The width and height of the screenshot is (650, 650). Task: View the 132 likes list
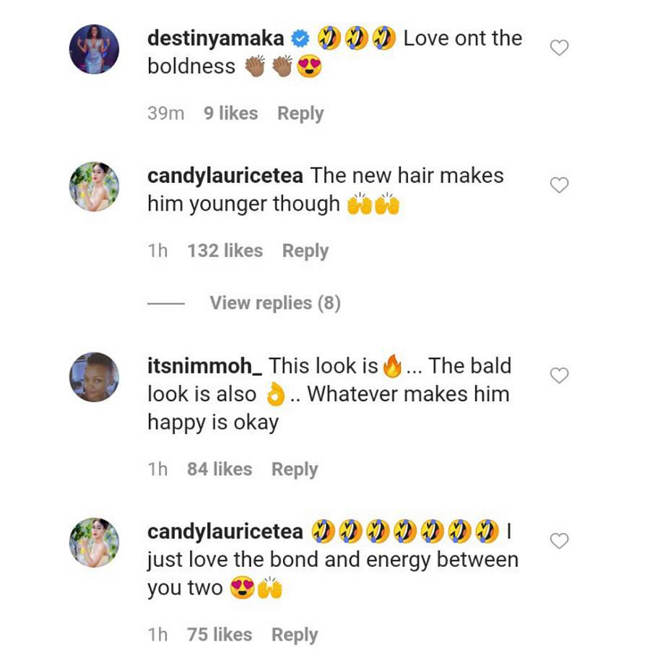pos(225,251)
